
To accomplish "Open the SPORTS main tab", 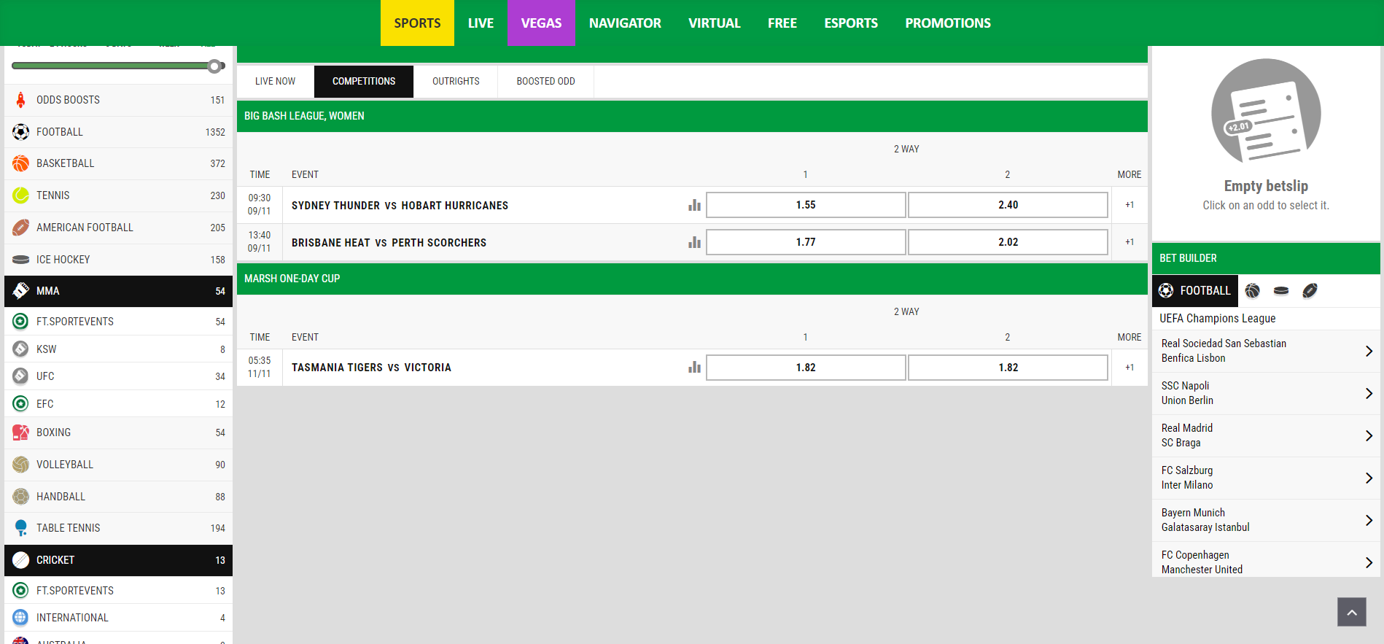I will [417, 23].
